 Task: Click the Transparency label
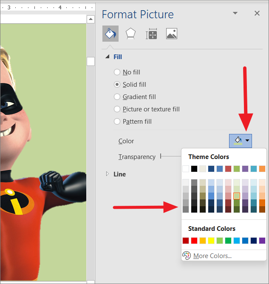click(137, 157)
